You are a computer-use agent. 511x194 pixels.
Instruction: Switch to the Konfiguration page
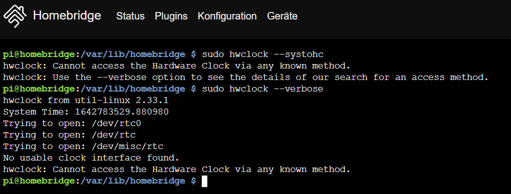coord(227,16)
